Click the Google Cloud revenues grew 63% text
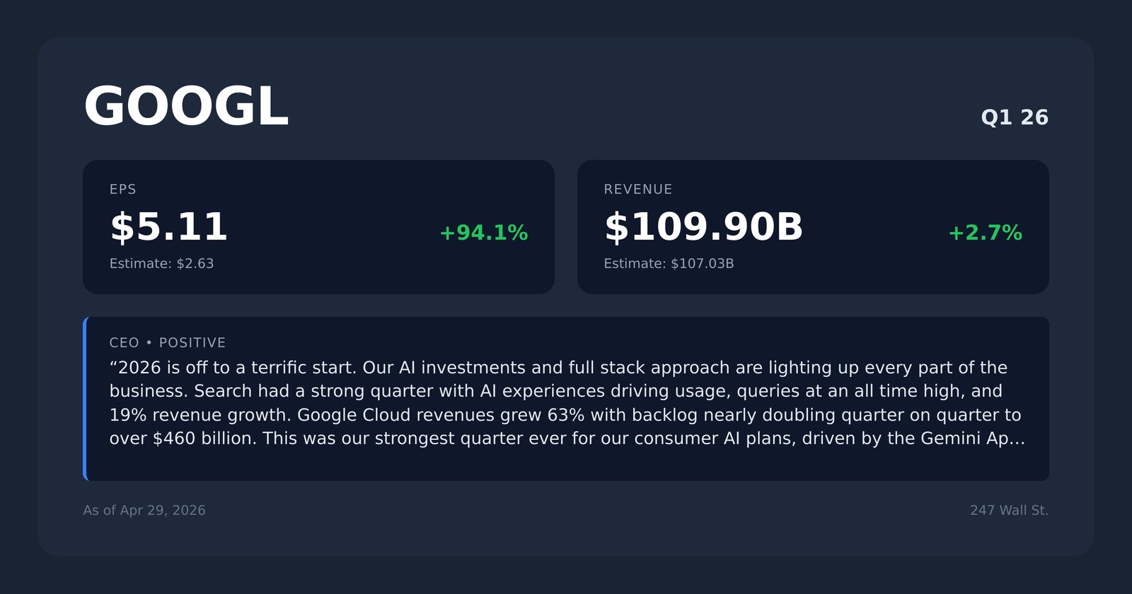 tap(441, 415)
